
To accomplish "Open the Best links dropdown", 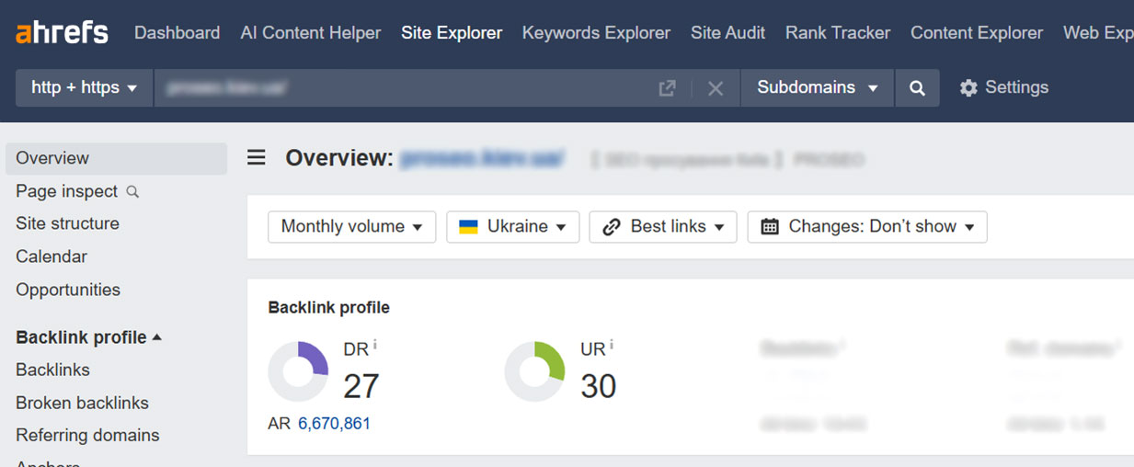I will [x=662, y=227].
